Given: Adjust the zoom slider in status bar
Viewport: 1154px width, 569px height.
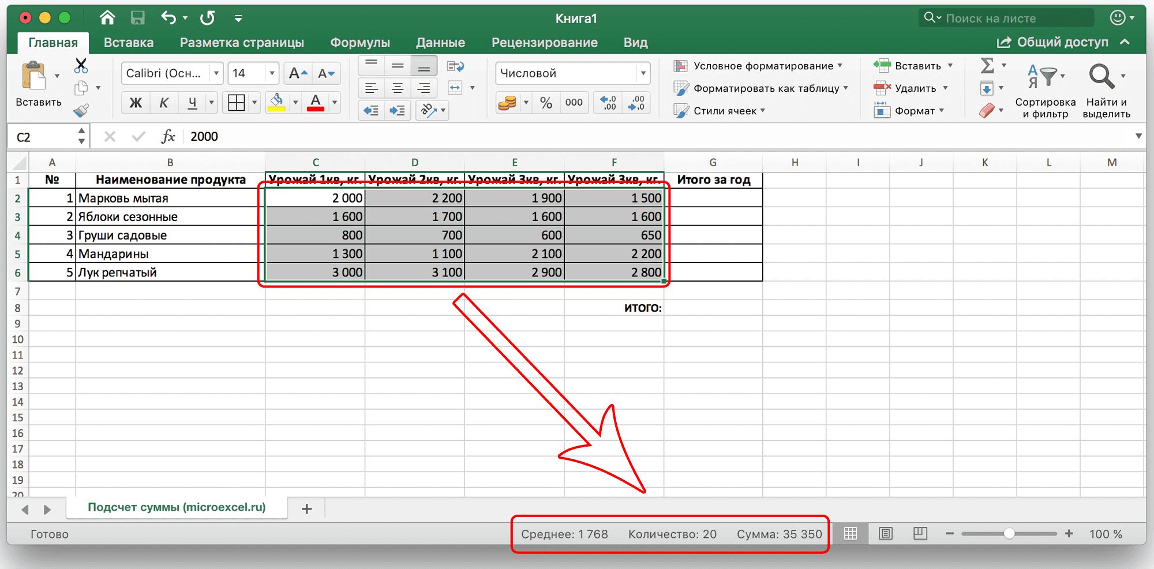Looking at the screenshot, I should tap(1009, 534).
